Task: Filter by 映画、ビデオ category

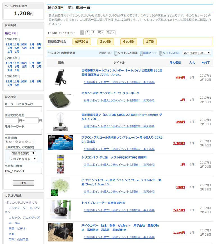Action: tap(17, 229)
